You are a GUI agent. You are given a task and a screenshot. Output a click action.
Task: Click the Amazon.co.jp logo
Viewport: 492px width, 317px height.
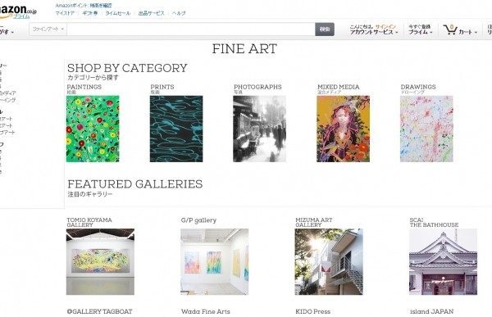coord(18,11)
